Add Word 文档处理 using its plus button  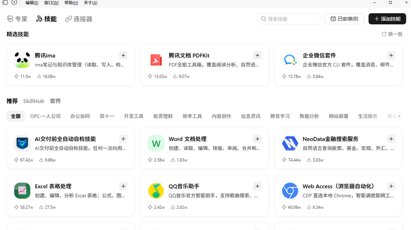[x=257, y=139]
